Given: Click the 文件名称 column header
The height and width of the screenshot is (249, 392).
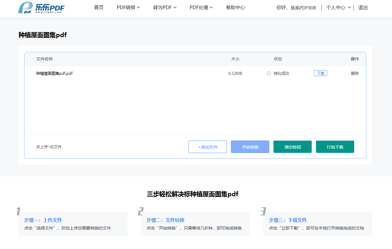Looking at the screenshot, I should tap(45, 59).
